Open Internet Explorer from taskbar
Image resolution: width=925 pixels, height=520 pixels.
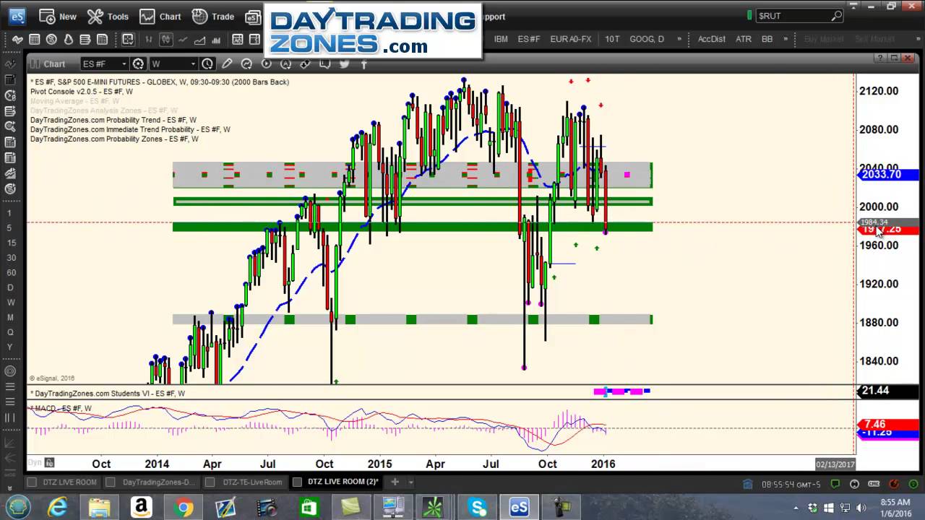[58, 507]
